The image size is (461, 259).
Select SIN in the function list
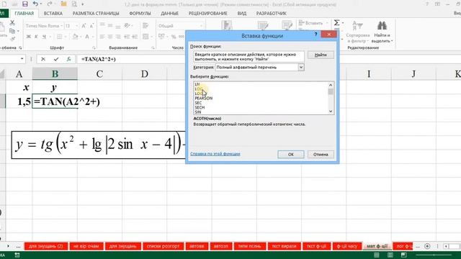198,112
